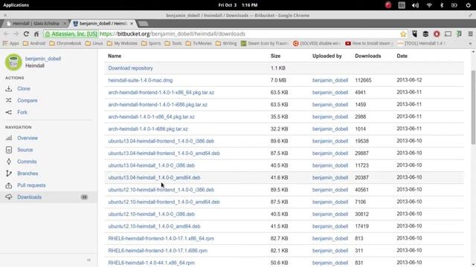This screenshot has height=267, width=476.
Task: Click the Commits icon in navigation
Action: [x=9, y=162]
